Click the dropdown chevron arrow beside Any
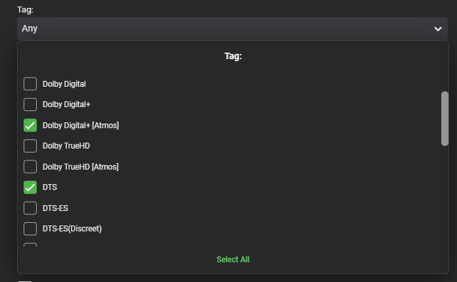457x282 pixels. coord(438,29)
